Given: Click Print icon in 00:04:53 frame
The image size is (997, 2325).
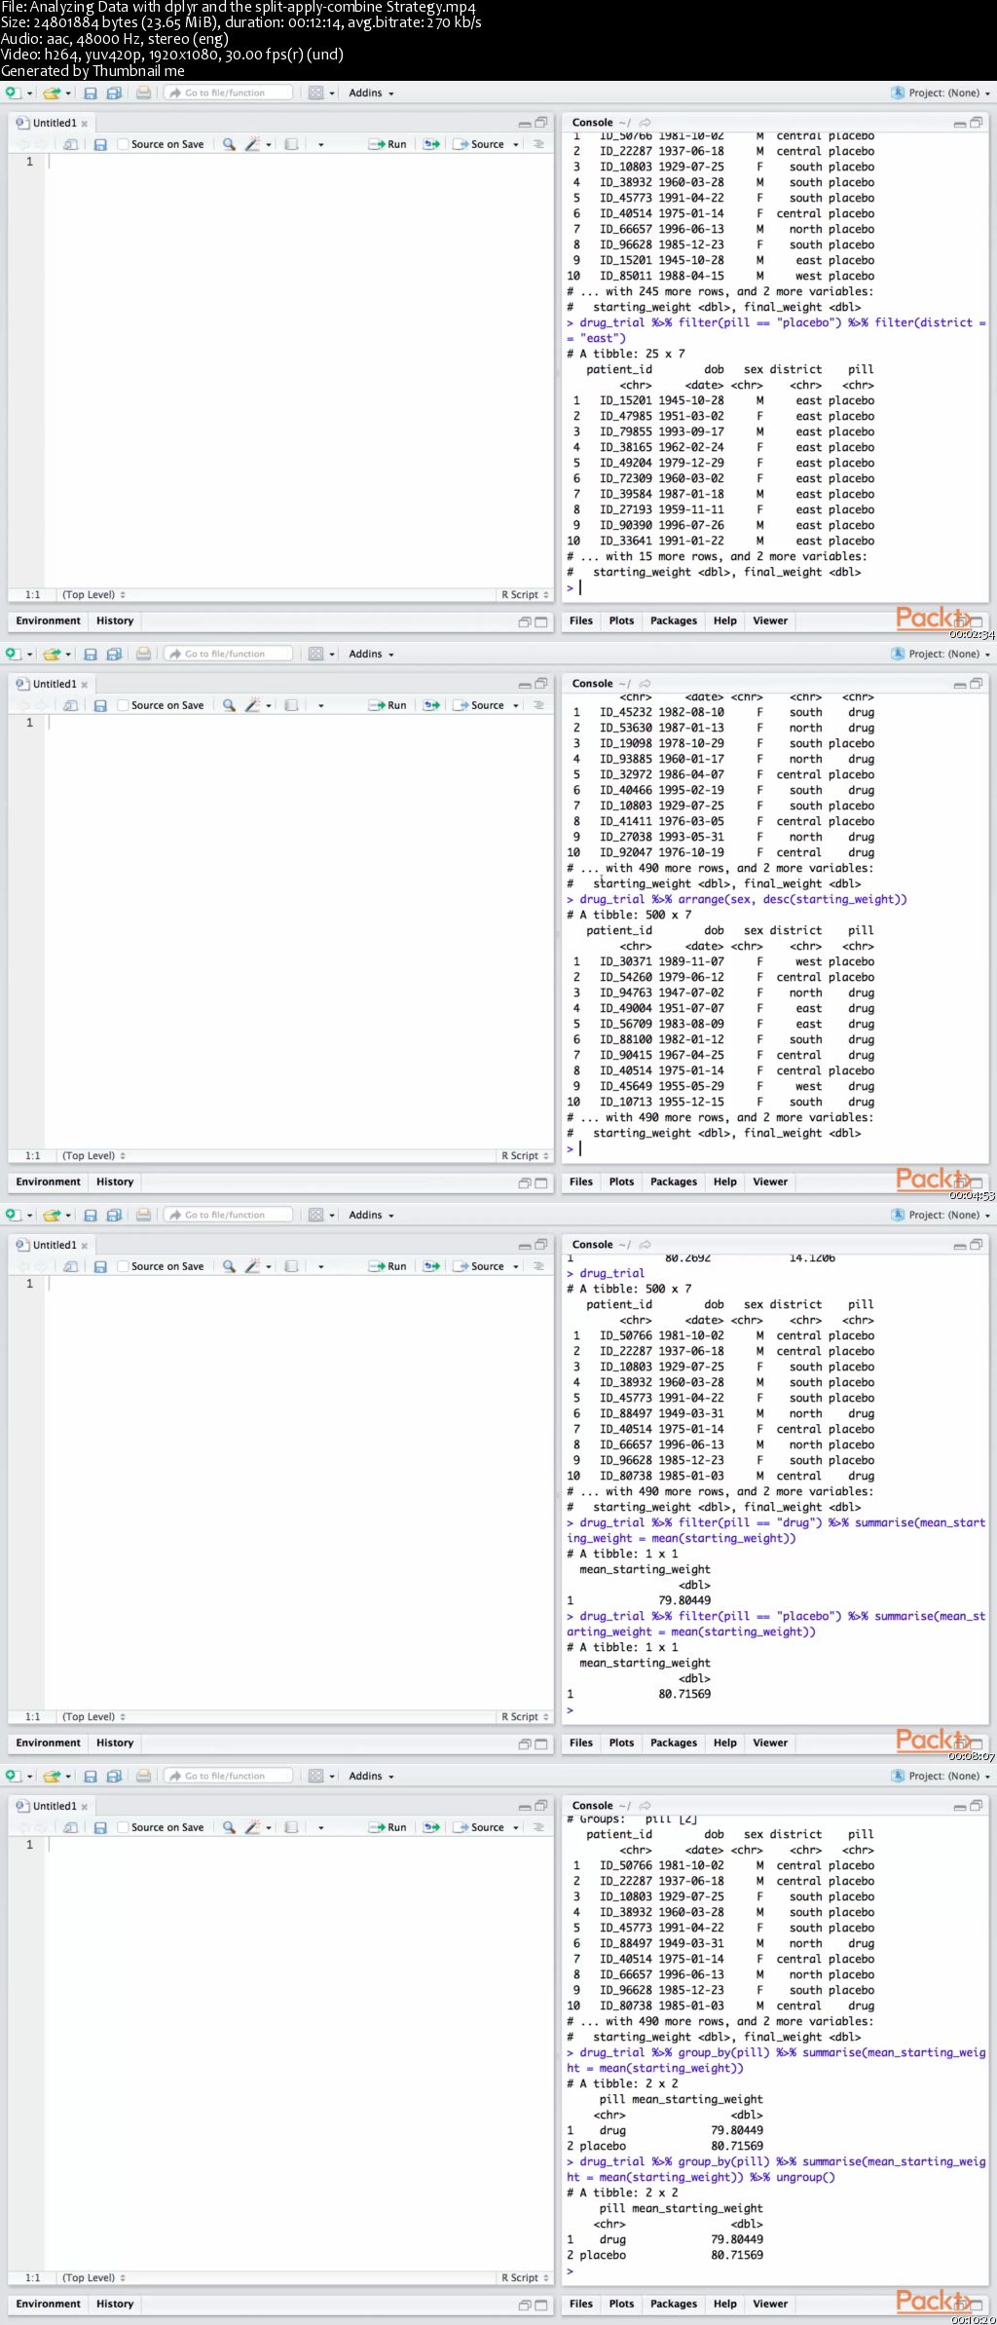Looking at the screenshot, I should coord(143,655).
